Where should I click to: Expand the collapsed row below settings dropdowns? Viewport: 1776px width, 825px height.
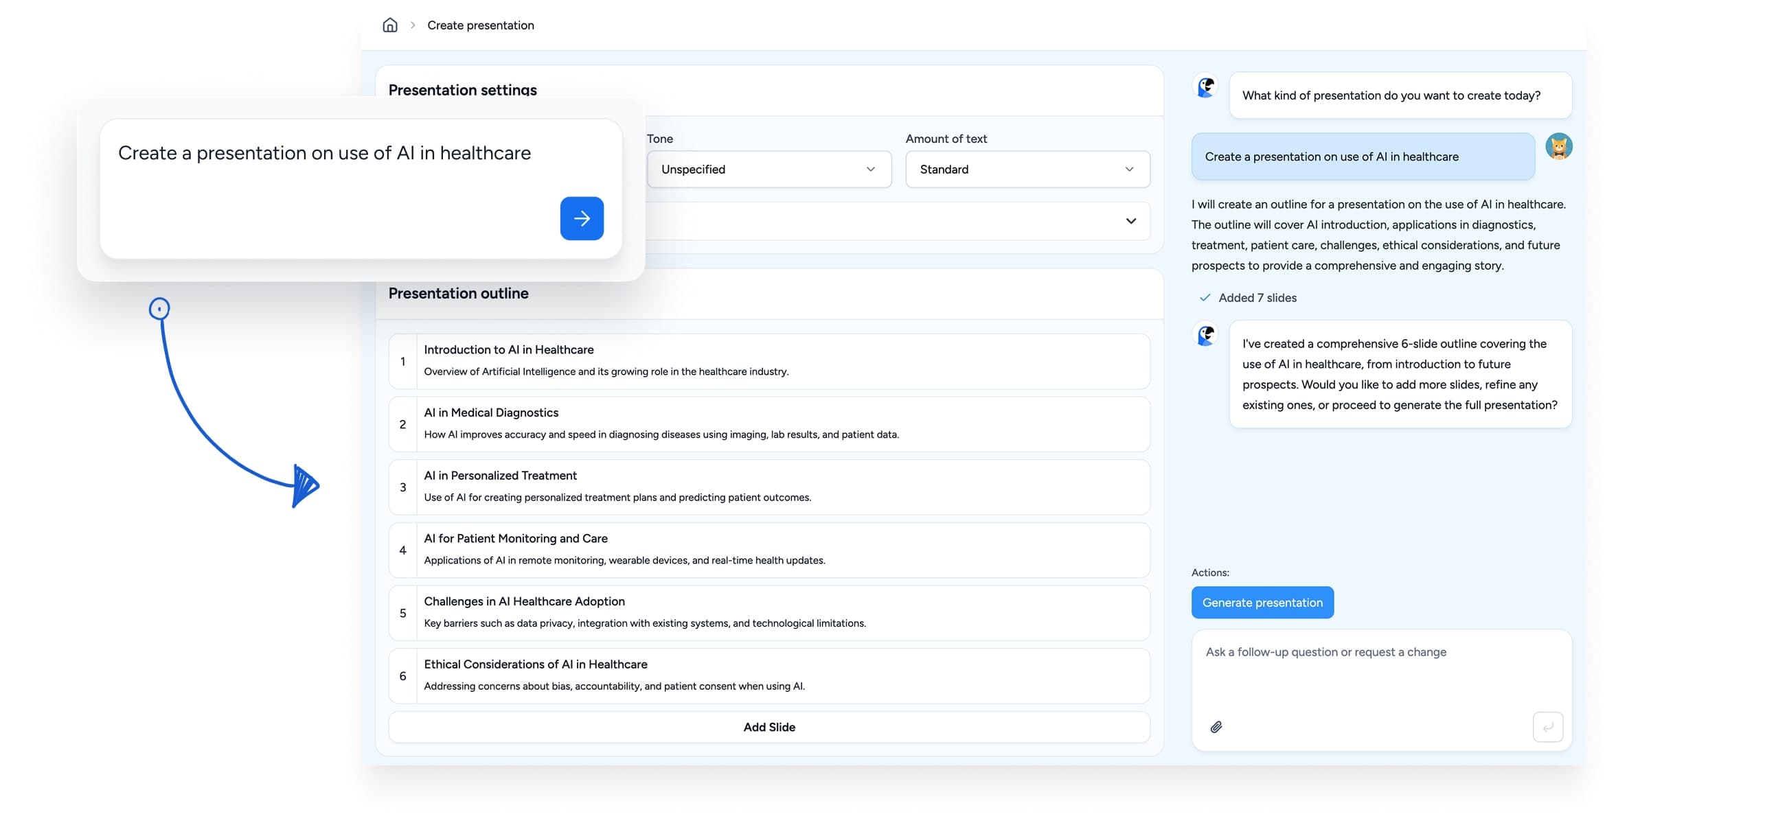(1130, 221)
